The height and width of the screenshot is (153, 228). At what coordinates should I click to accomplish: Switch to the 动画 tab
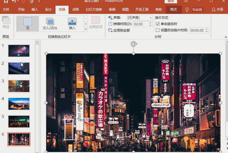click(x=76, y=10)
